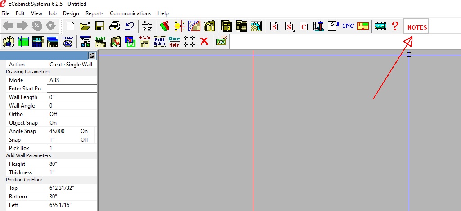Toggle the Ortho Off value

coord(72,114)
